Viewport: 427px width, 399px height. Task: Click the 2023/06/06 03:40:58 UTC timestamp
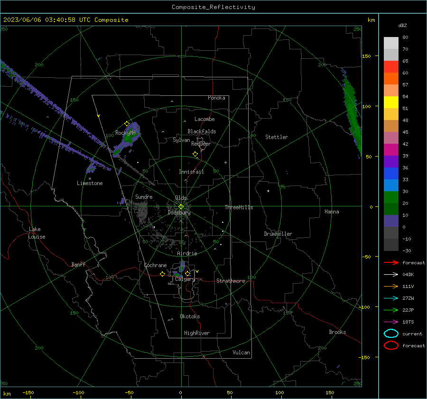pyautogui.click(x=47, y=20)
